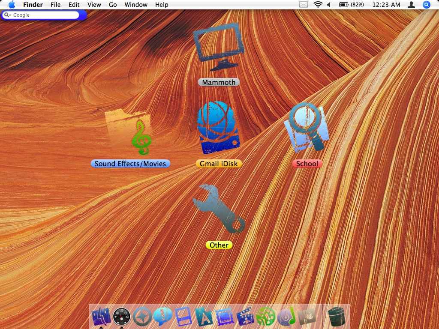The image size is (439, 329).
Task: Launch the clapperboard movie app in Dock
Action: pyautogui.click(x=245, y=317)
